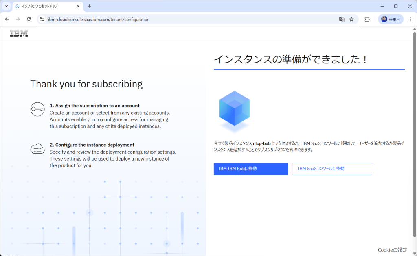Click the page vertical scrollbar
417x256 pixels.
point(414,135)
